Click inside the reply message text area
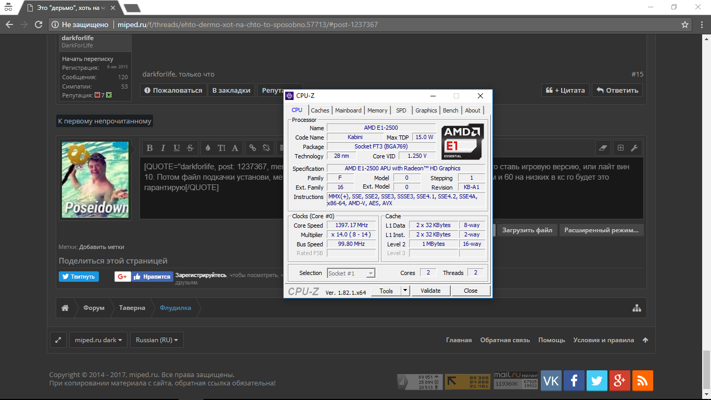The width and height of the screenshot is (711, 400). point(391,187)
